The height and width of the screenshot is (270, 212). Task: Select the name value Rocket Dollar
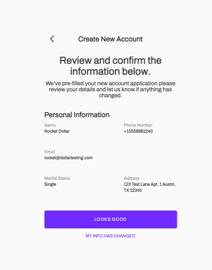click(x=57, y=131)
